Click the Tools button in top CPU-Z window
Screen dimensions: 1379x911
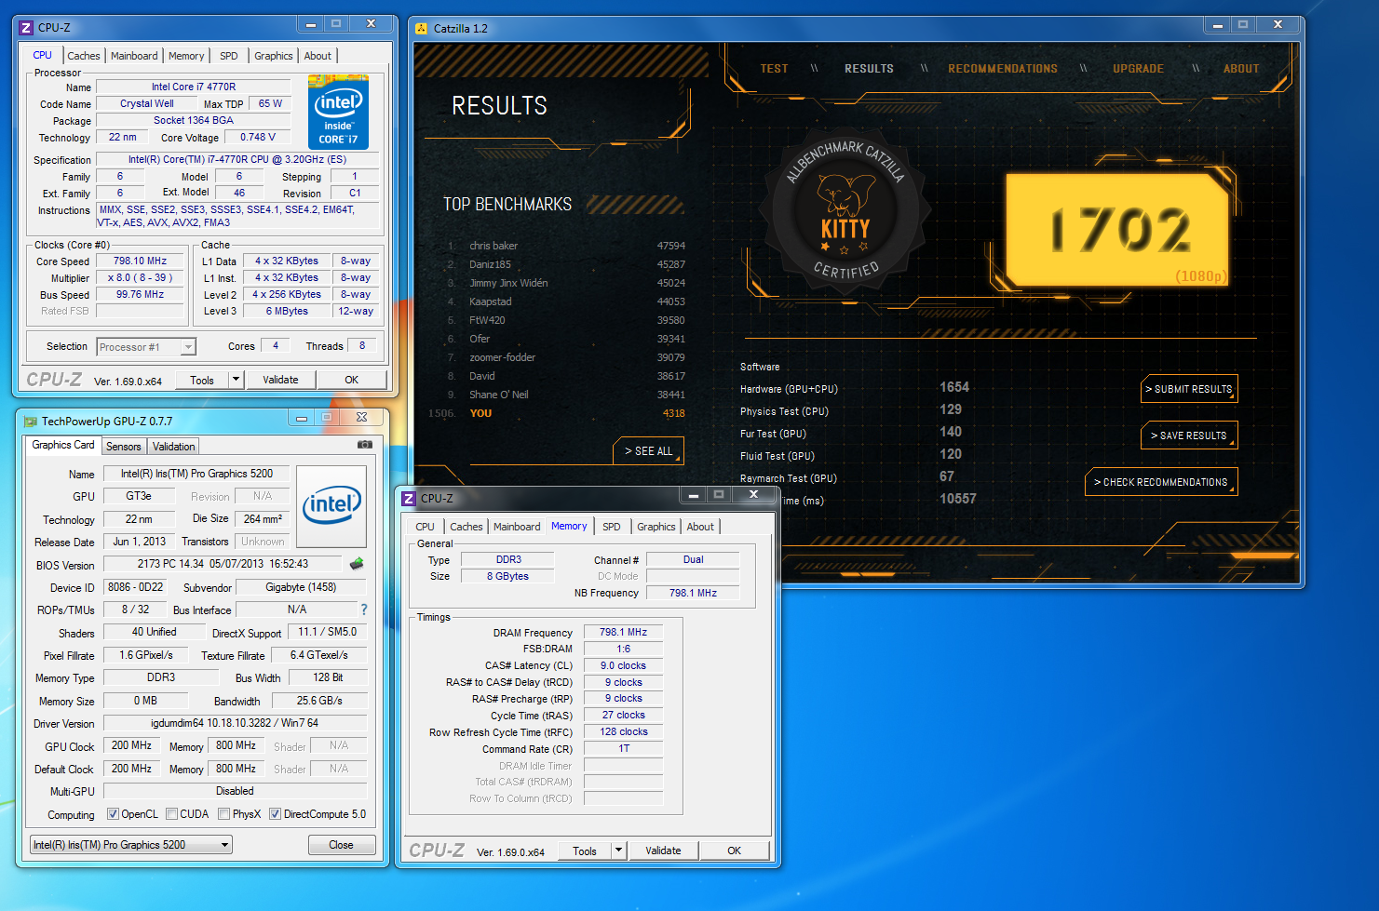(202, 380)
